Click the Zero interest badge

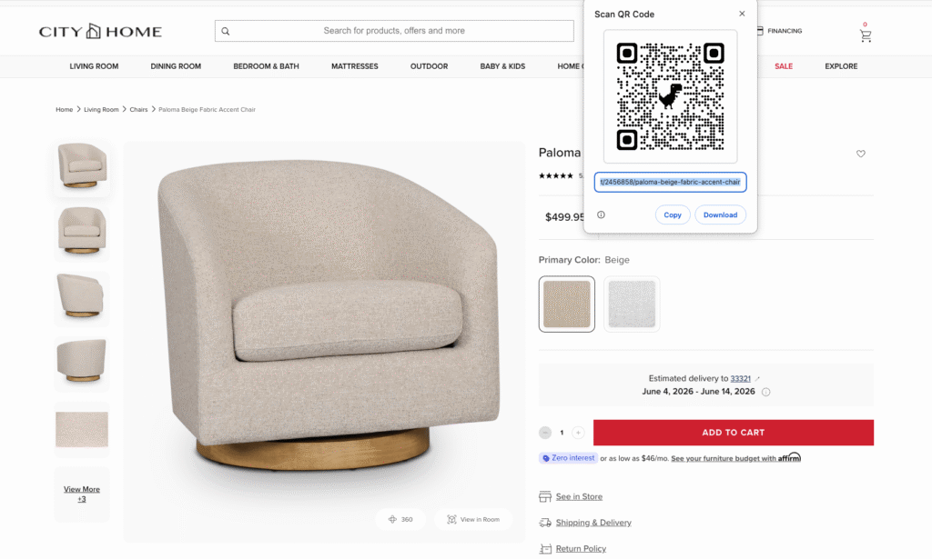(x=568, y=458)
